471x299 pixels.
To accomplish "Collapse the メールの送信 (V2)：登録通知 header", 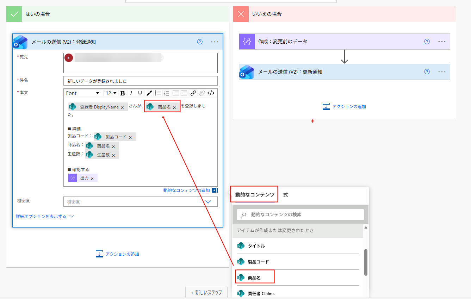I will tap(117, 42).
